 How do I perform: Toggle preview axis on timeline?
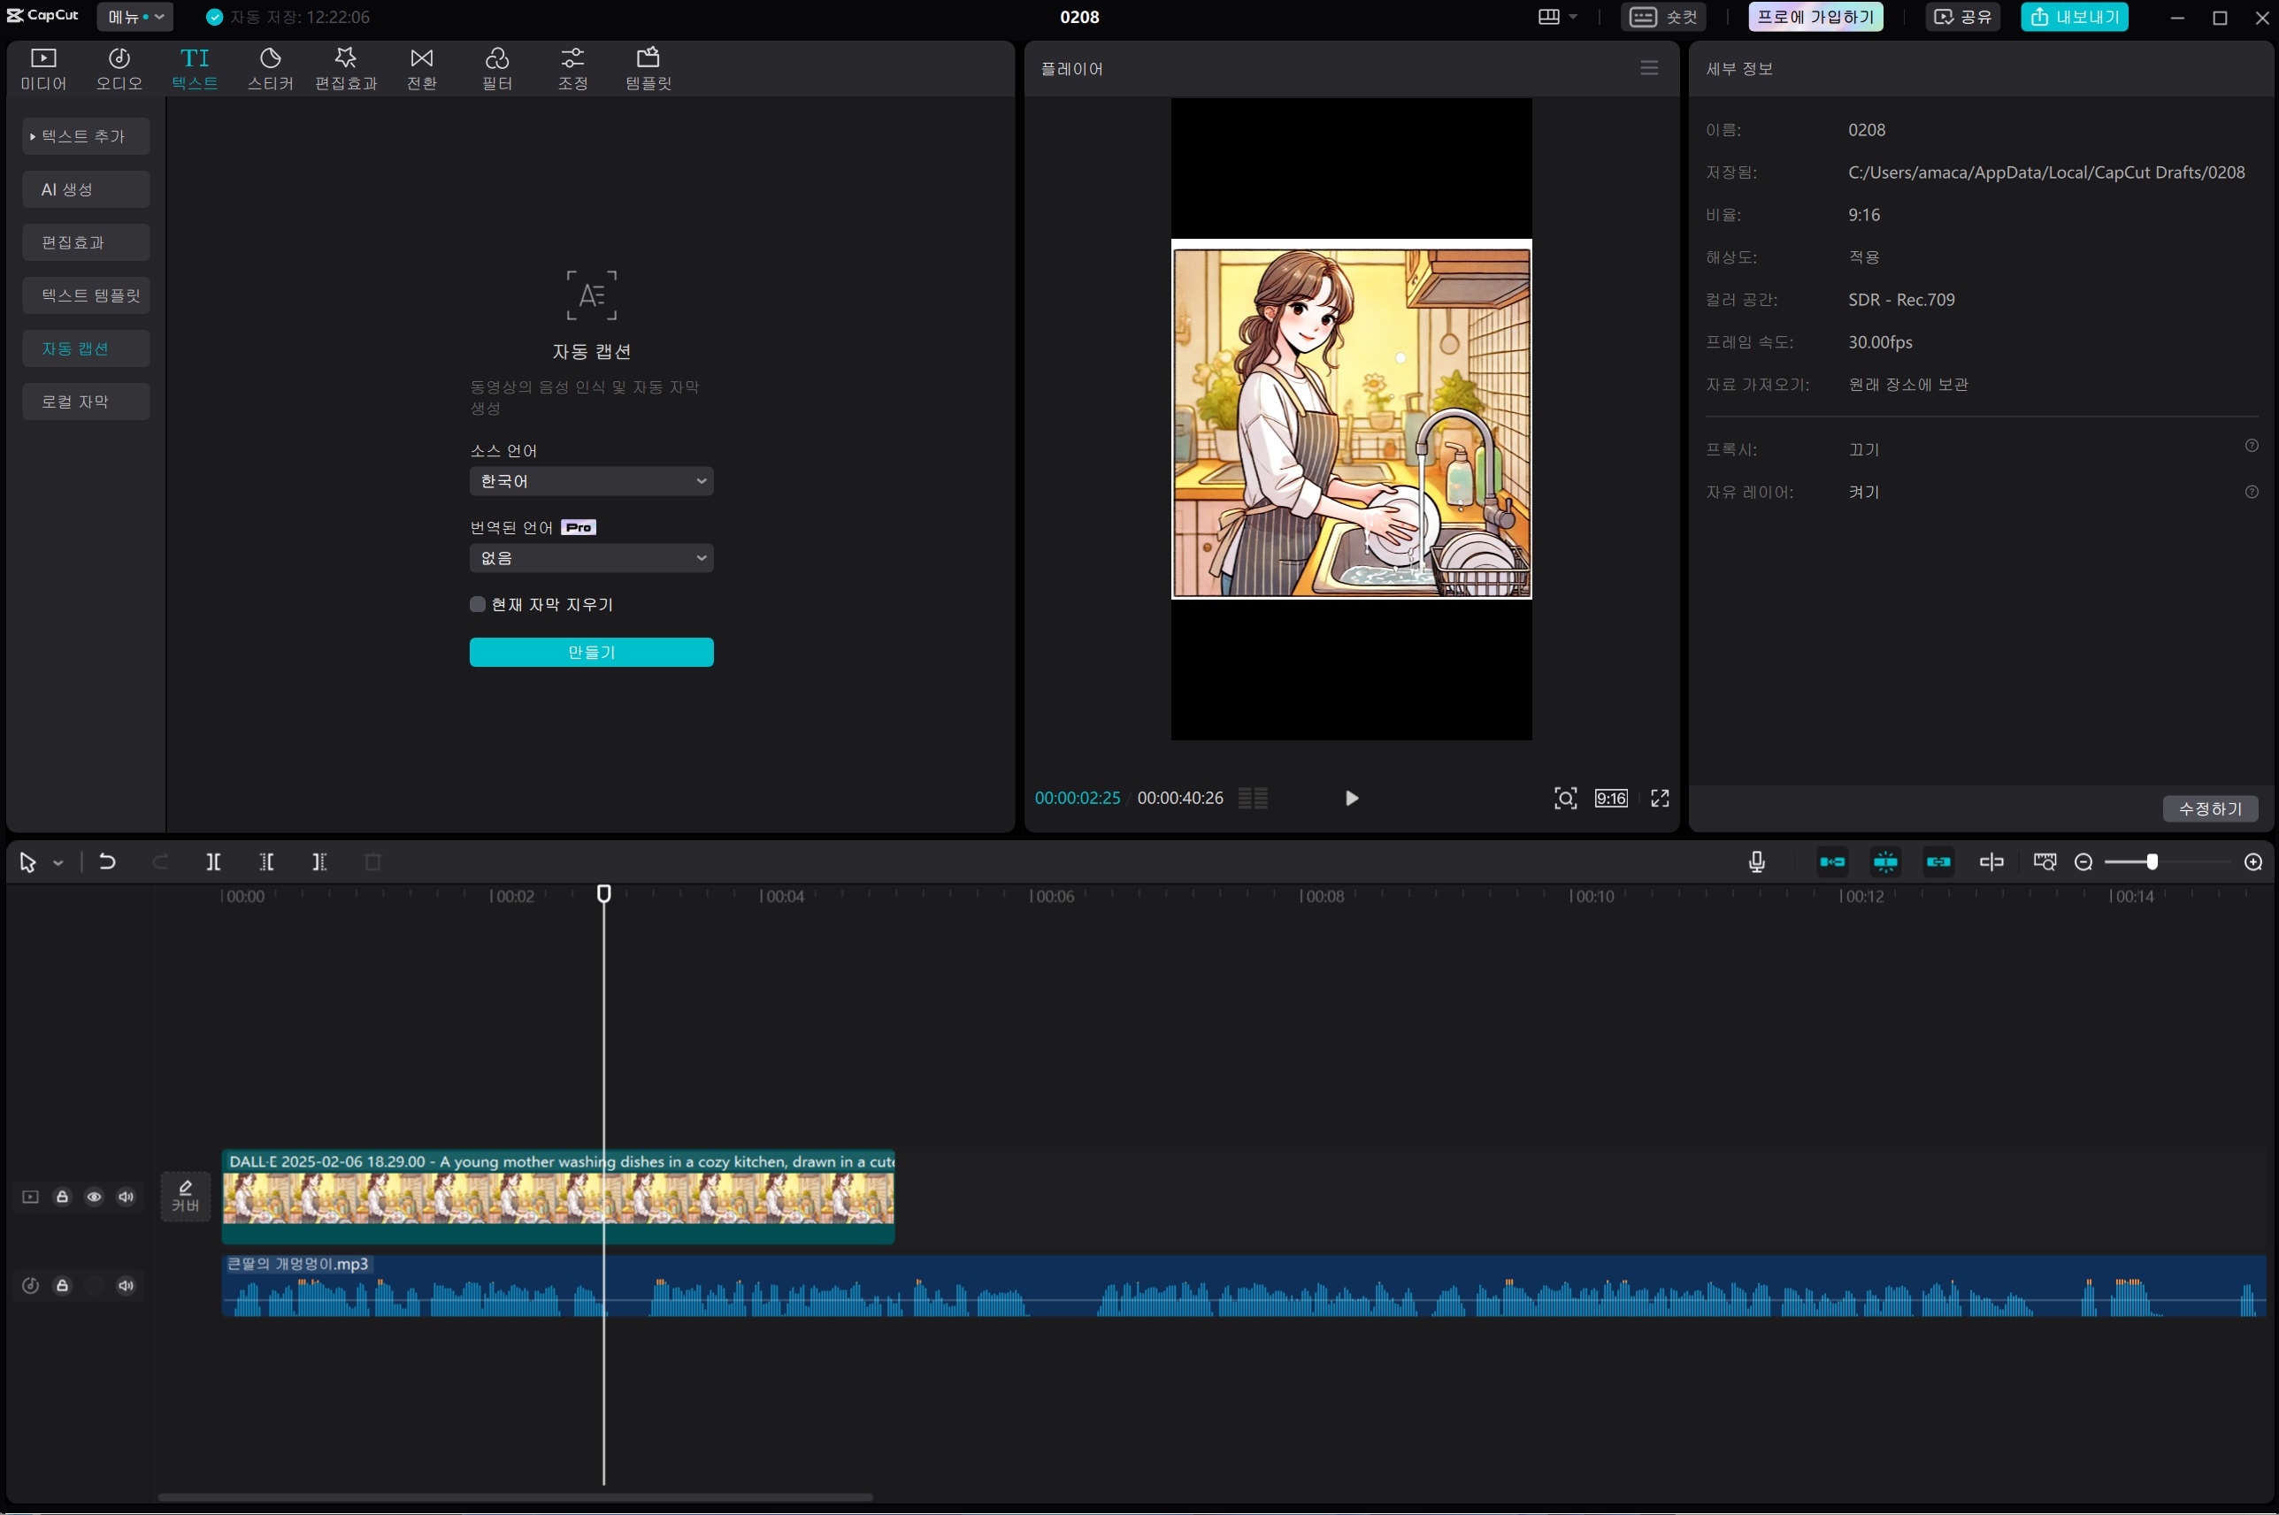tap(1992, 861)
